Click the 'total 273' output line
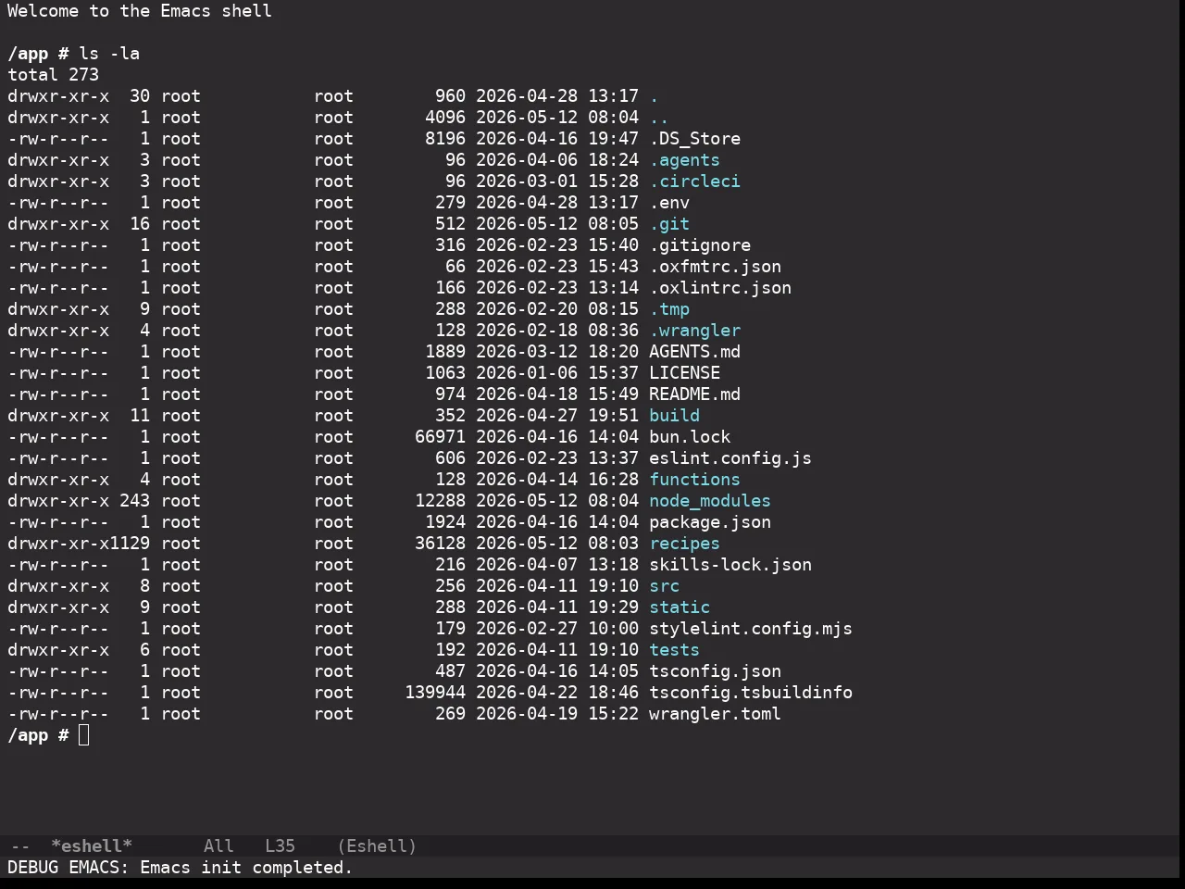Image resolution: width=1185 pixels, height=889 pixels. tap(53, 75)
